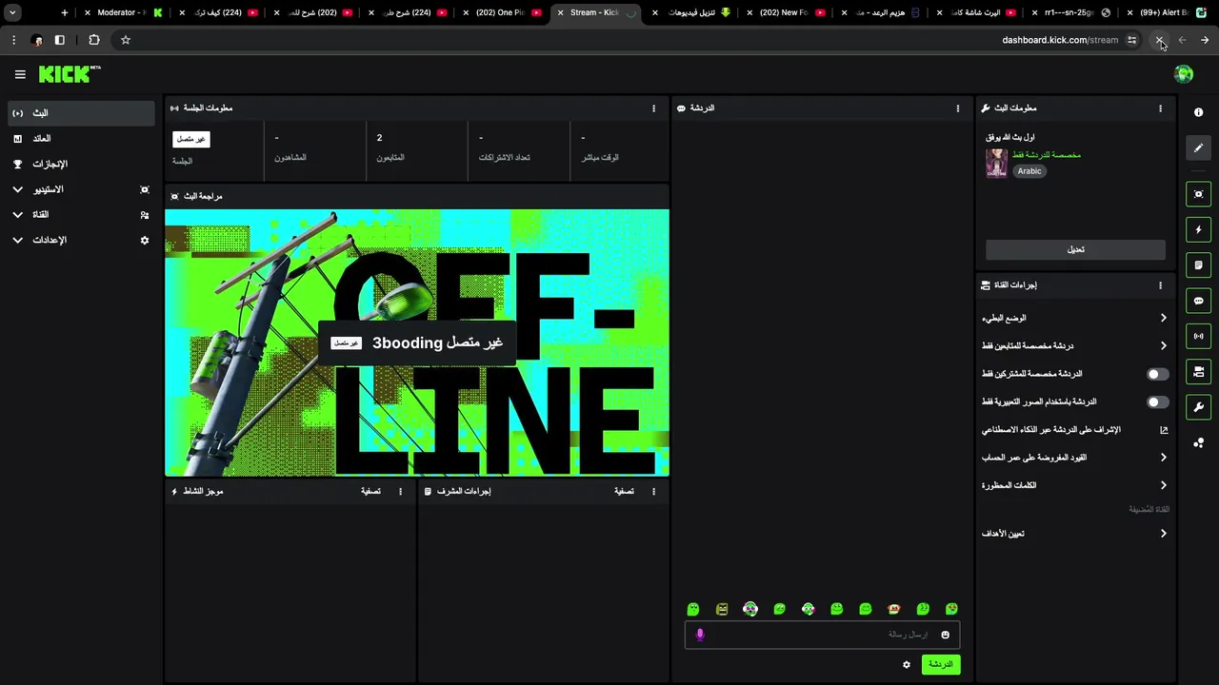This screenshot has height=685, width=1219.
Task: Expand الاستديو section in sidebar
Action: point(81,189)
